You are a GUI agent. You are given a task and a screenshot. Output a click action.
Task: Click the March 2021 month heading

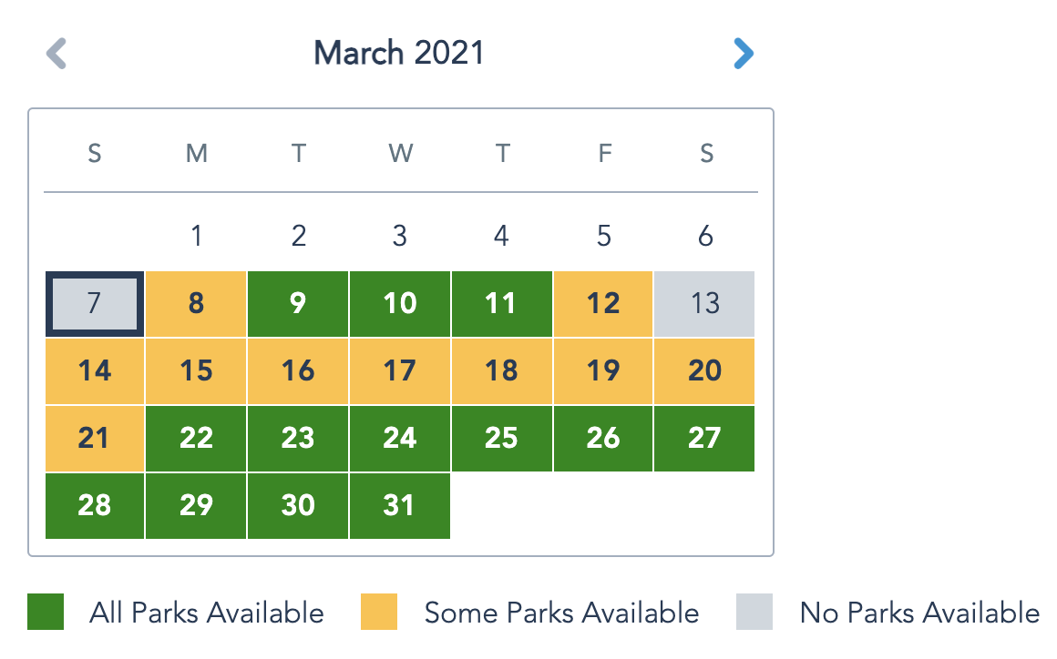click(x=399, y=54)
